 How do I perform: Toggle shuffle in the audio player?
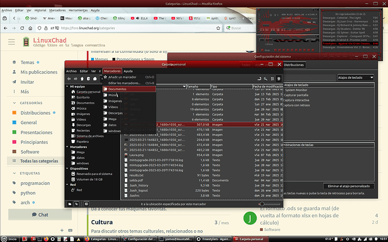(299, 30)
